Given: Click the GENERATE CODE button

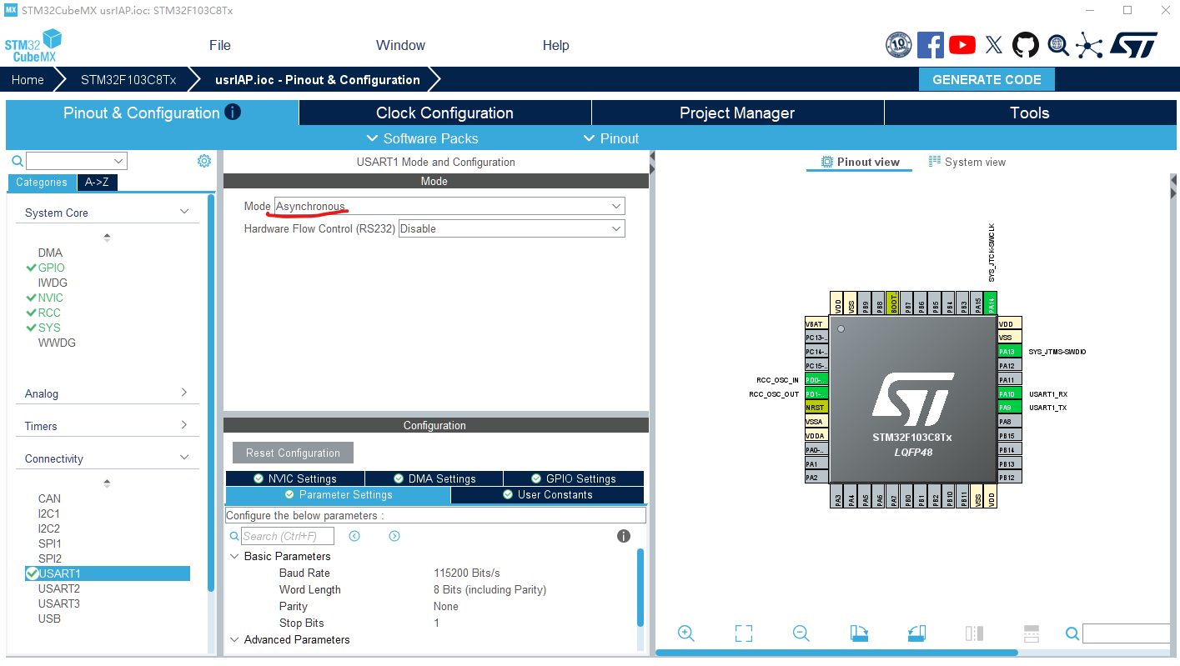Looking at the screenshot, I should (x=987, y=79).
